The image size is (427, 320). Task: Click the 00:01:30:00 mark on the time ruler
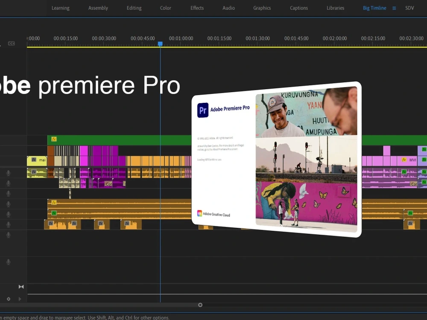[x=257, y=38]
